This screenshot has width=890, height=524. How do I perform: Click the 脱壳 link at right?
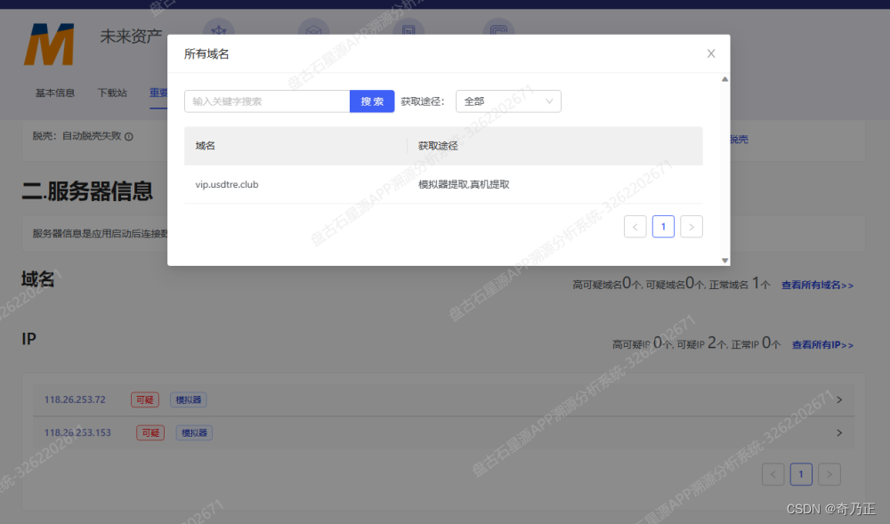coord(739,140)
